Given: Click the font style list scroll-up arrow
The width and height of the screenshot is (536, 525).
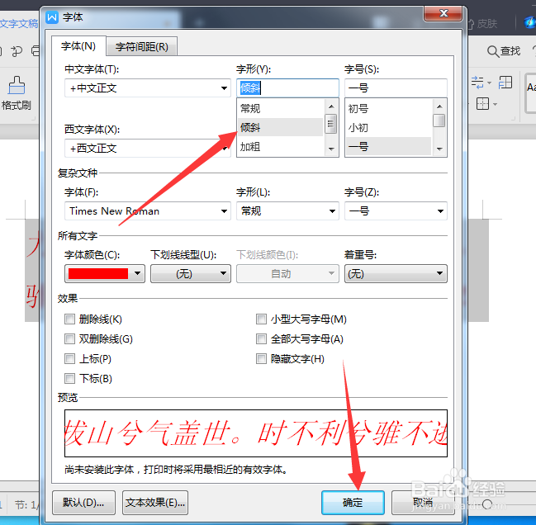Looking at the screenshot, I should pos(331,106).
